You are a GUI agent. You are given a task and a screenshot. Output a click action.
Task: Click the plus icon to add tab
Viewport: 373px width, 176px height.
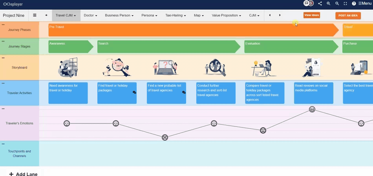point(46,15)
